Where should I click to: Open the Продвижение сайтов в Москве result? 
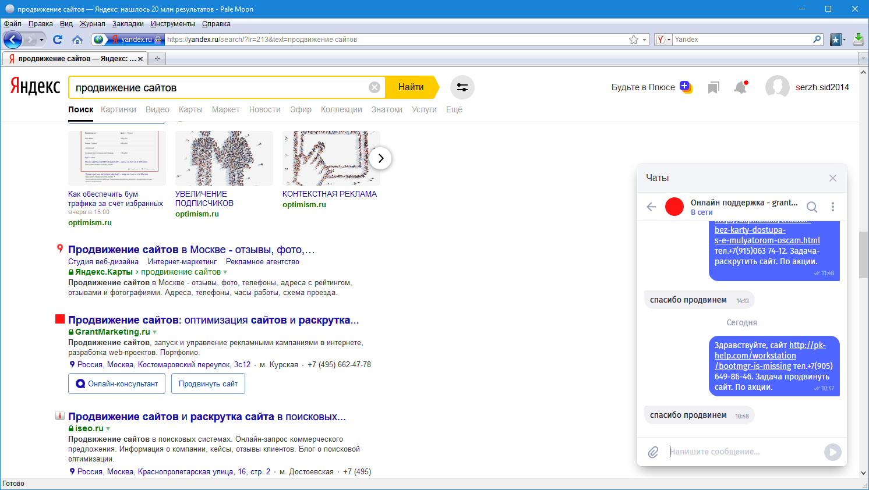pyautogui.click(x=192, y=250)
